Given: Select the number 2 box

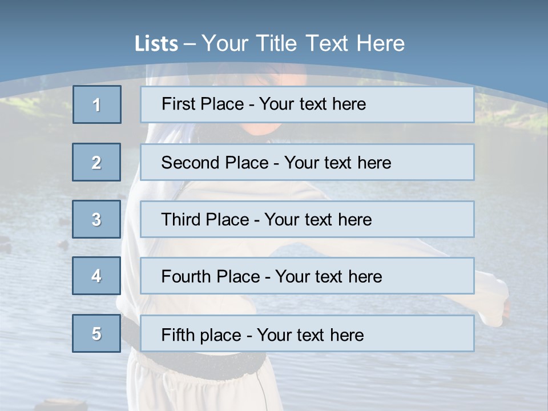Looking at the screenshot, I should (96, 162).
